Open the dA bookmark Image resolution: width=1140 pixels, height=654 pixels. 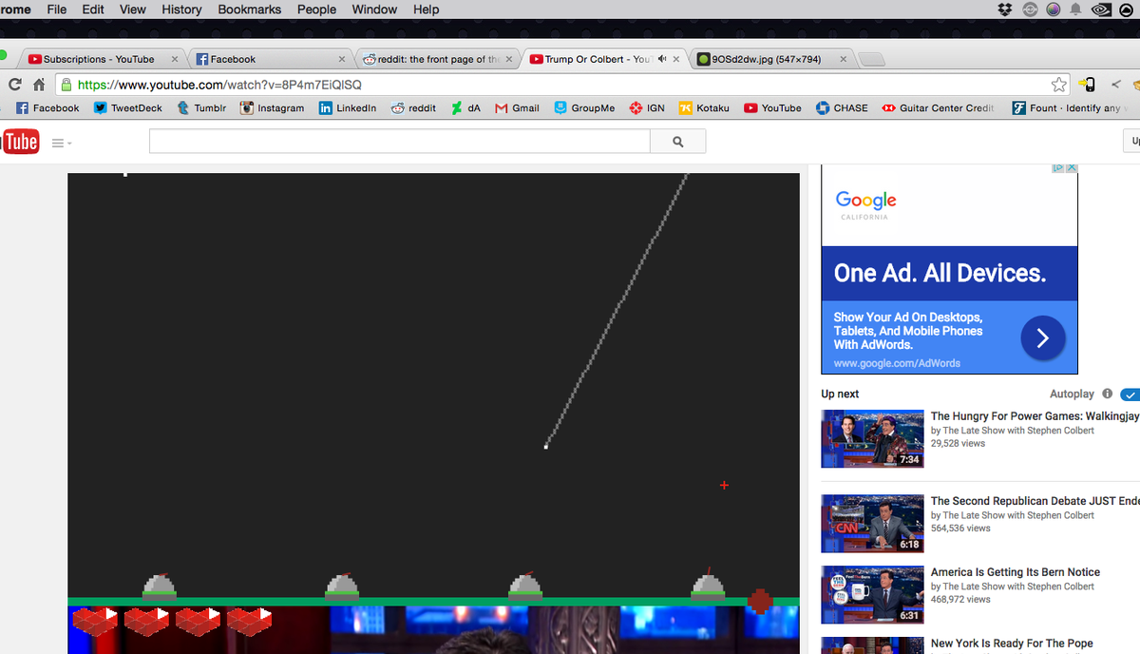pos(465,108)
